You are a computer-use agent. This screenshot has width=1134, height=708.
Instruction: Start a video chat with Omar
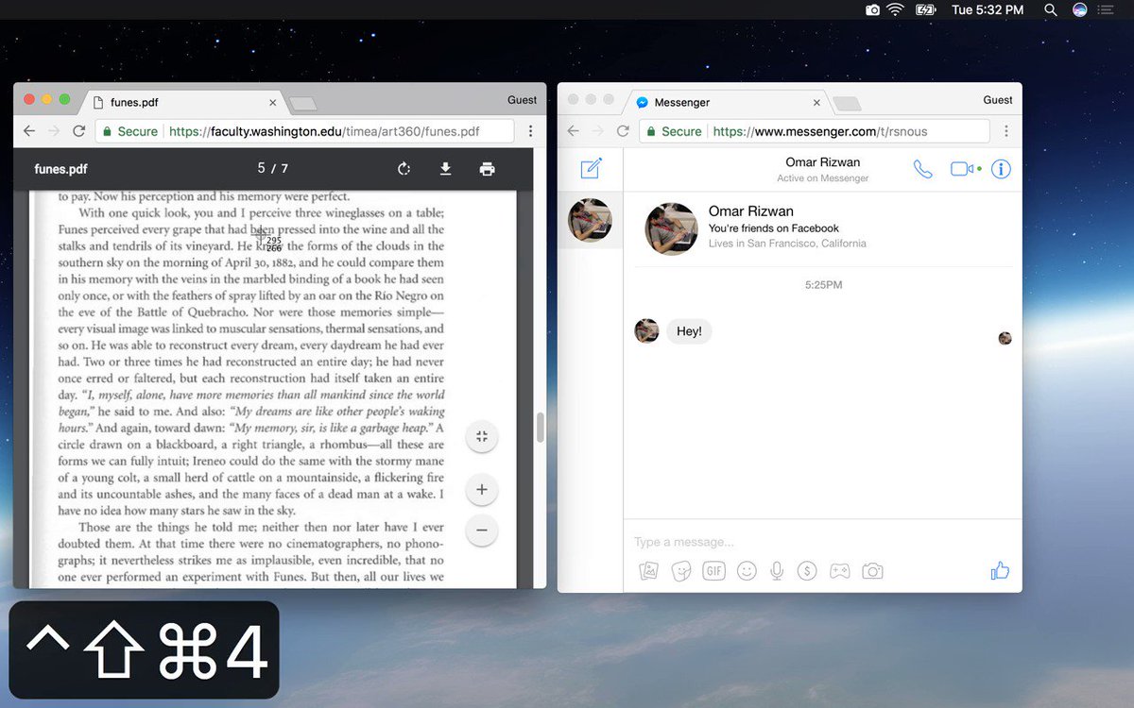[x=962, y=169]
